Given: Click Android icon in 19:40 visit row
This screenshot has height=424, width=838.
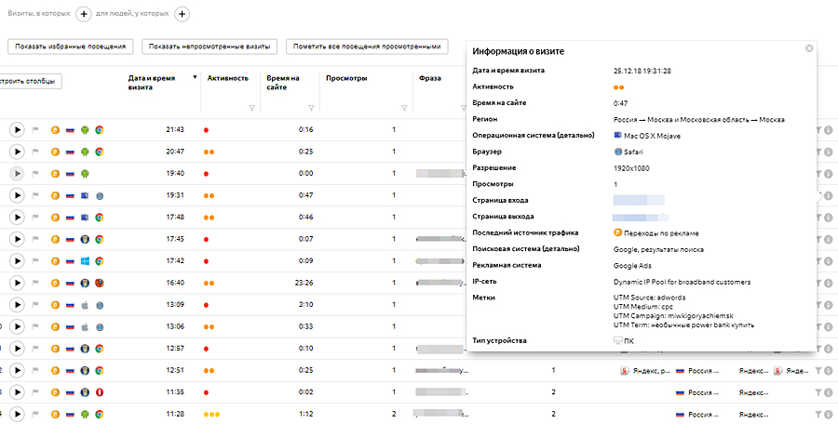Looking at the screenshot, I should click(85, 173).
